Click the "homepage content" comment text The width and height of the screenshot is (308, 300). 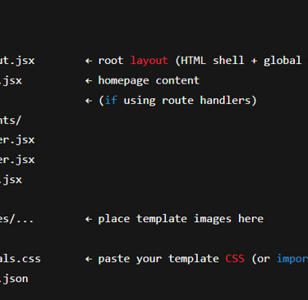(x=149, y=81)
